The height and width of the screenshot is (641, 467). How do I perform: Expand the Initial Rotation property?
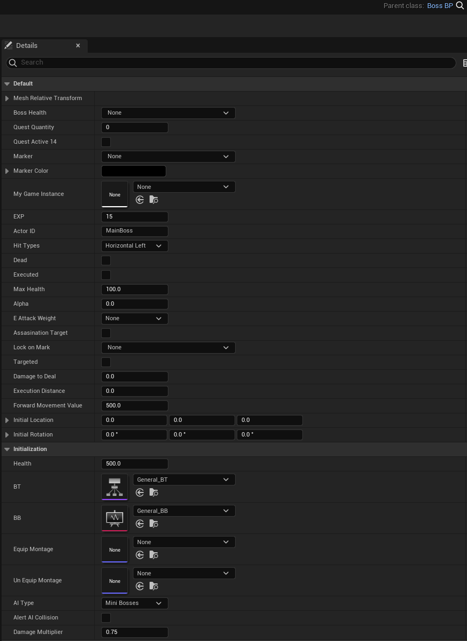[x=7, y=434]
